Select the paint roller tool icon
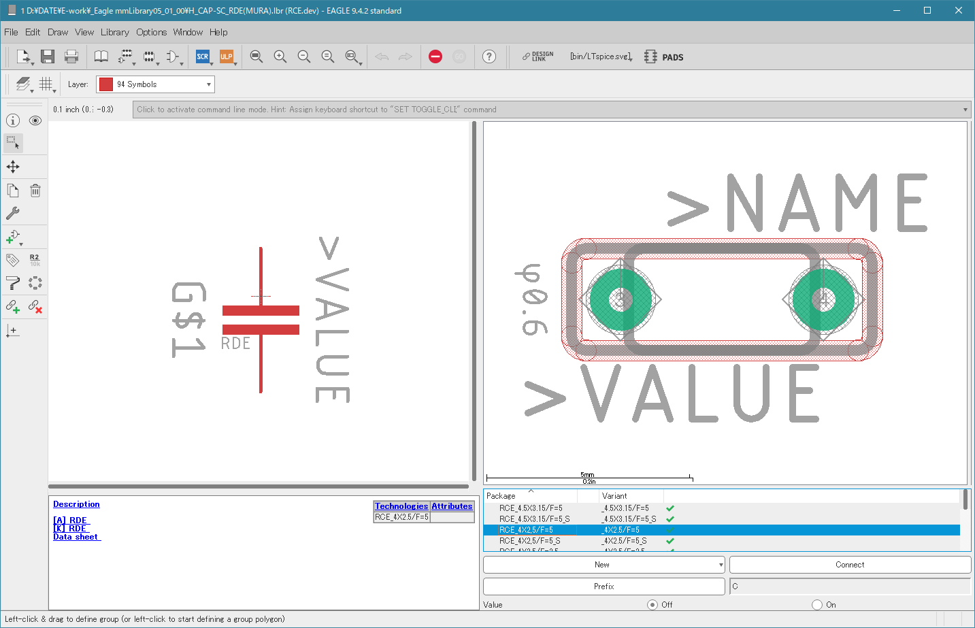The height and width of the screenshot is (628, 975). pos(13,283)
